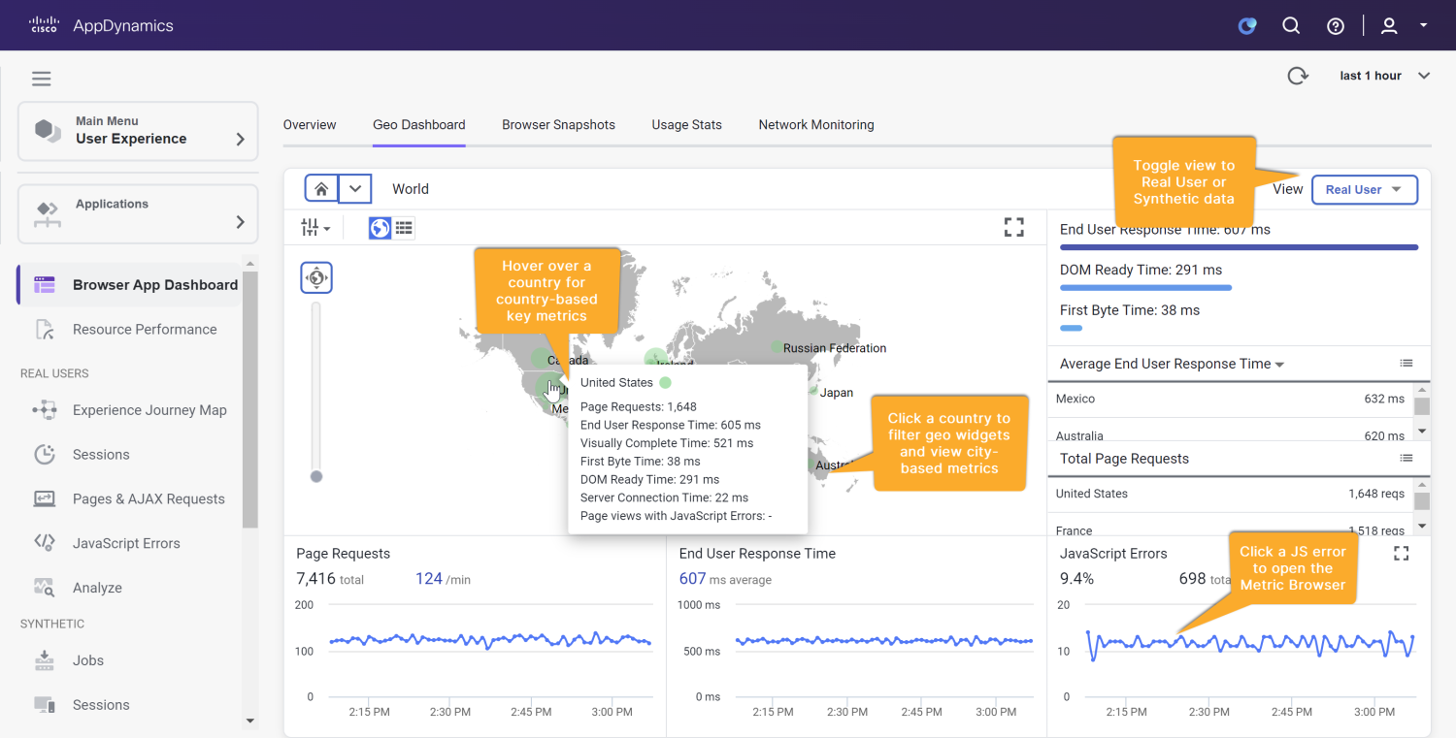1456x738 pixels.
Task: Click the Analyze icon
Action: coord(45,588)
